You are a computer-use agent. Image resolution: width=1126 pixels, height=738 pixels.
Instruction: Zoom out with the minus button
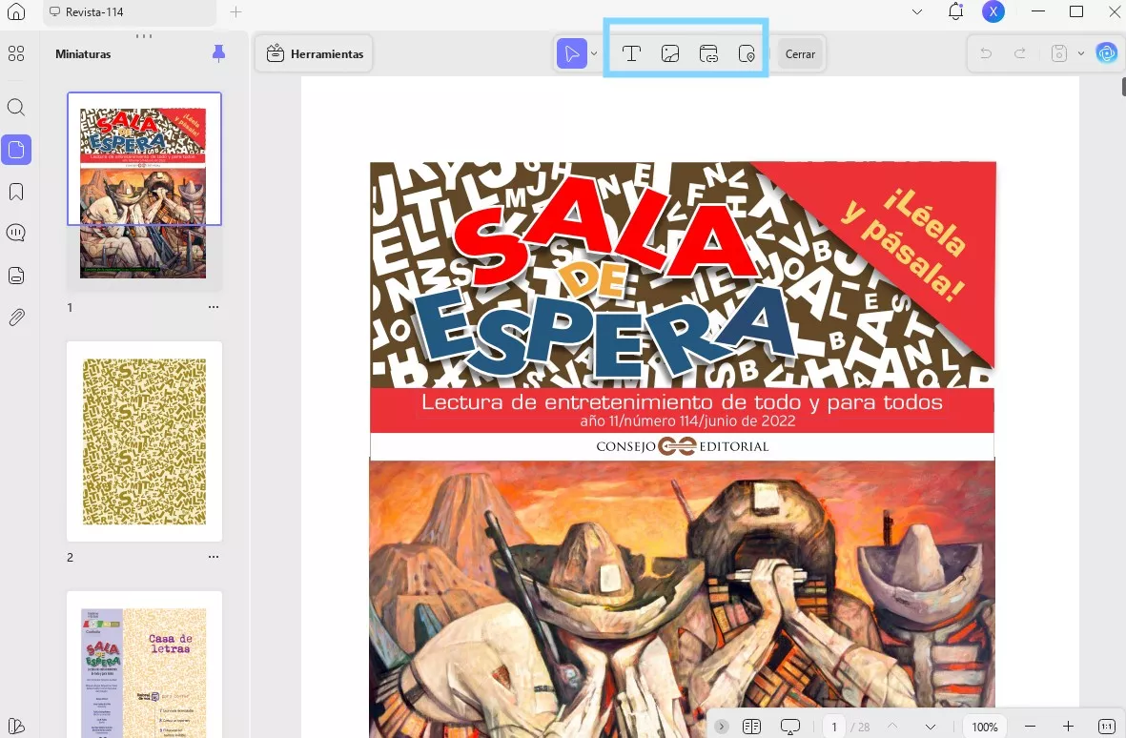pos(1030,727)
